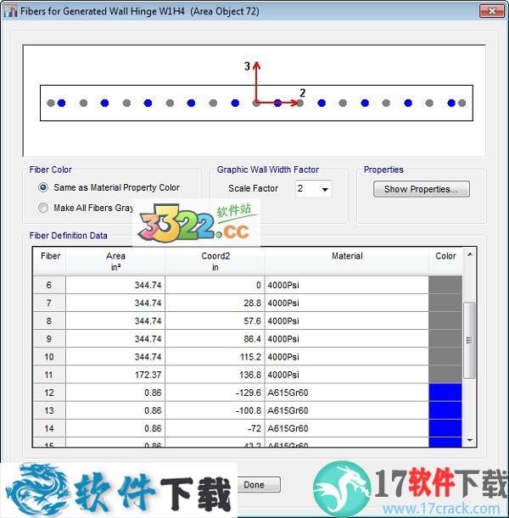Image resolution: width=509 pixels, height=518 pixels.
Task: Click Material cell A615Gr60 for fiber 14
Action: coord(347,428)
